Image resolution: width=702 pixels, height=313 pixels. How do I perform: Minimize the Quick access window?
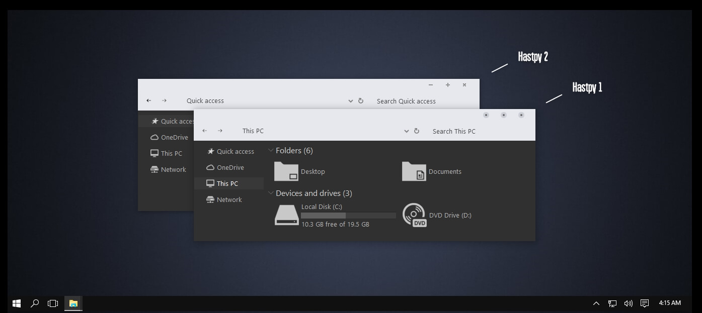click(431, 85)
